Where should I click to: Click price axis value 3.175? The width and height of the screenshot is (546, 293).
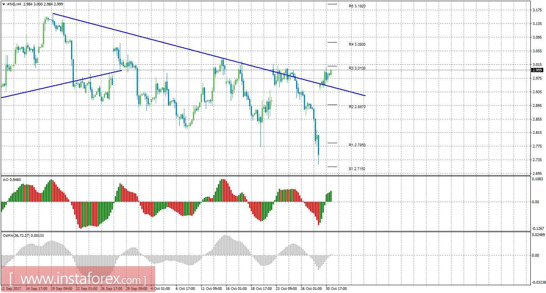(537, 10)
